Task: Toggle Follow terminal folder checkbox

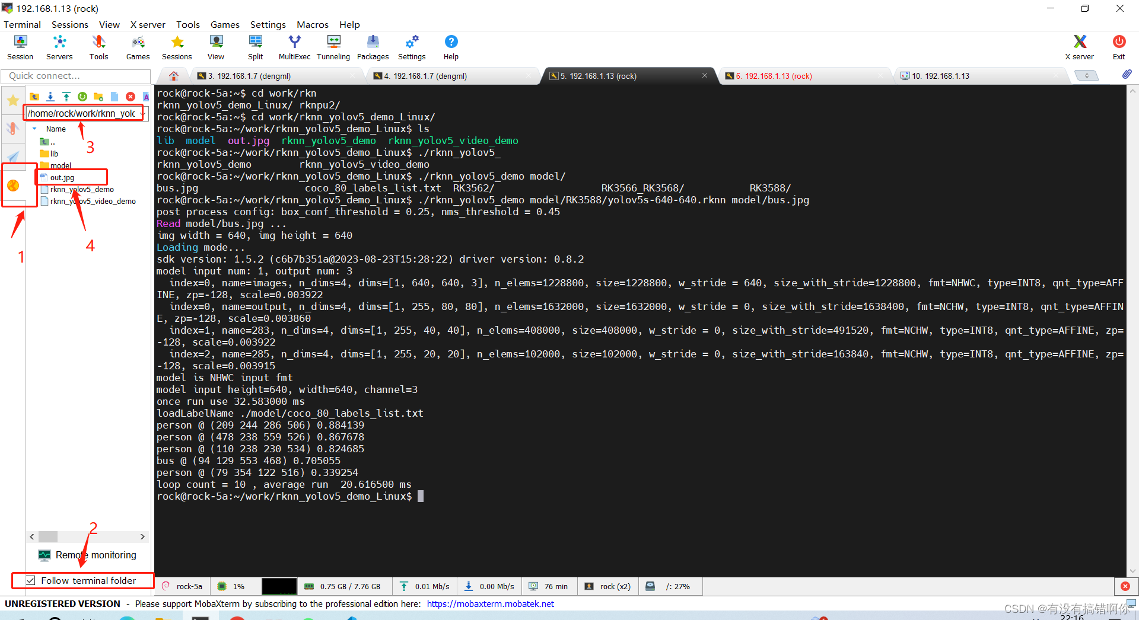Action: 30,580
